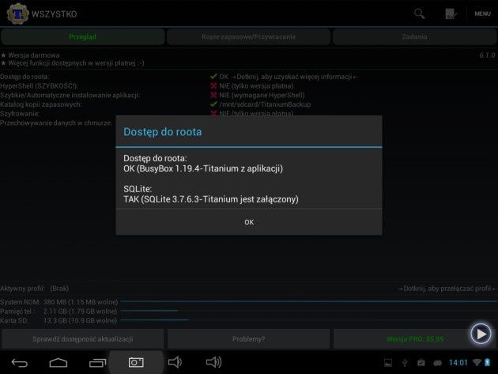This screenshot has height=374, width=498.
Task: Tap the System ROM storage usage bar
Action: [308, 301]
